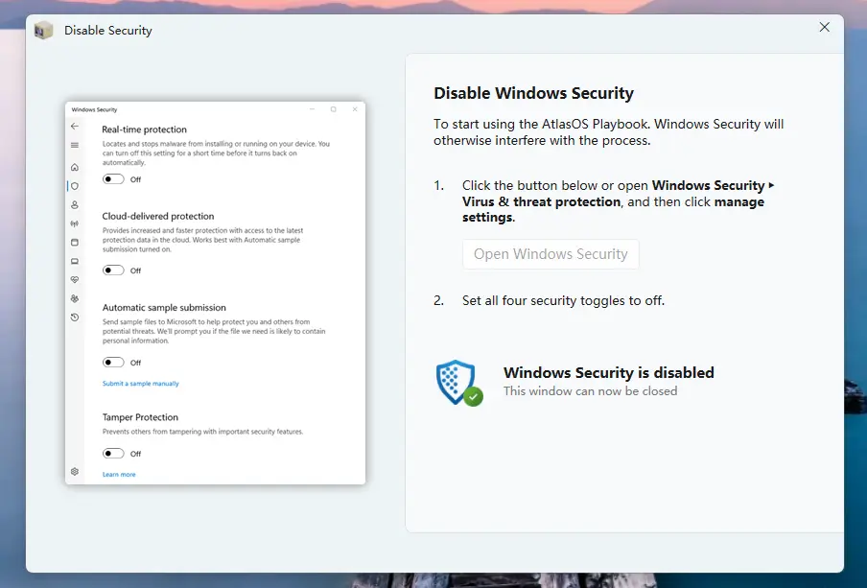Select Account protection person icon in sidebar
This screenshot has height=588, width=867.
(x=75, y=204)
